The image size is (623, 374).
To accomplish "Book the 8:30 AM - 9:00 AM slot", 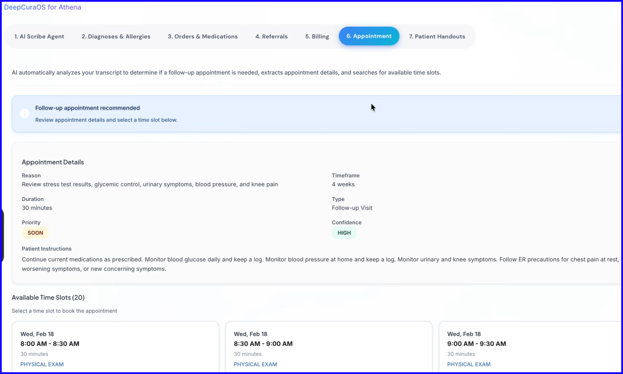I will (329, 347).
